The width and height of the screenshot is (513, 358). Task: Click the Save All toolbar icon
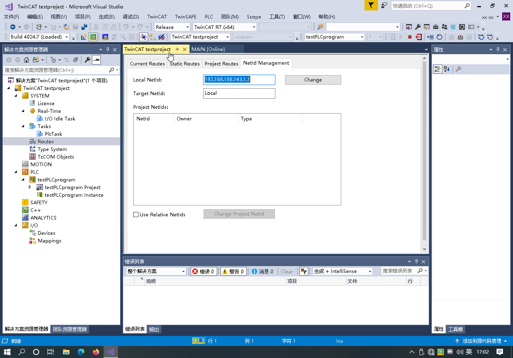coord(84,27)
